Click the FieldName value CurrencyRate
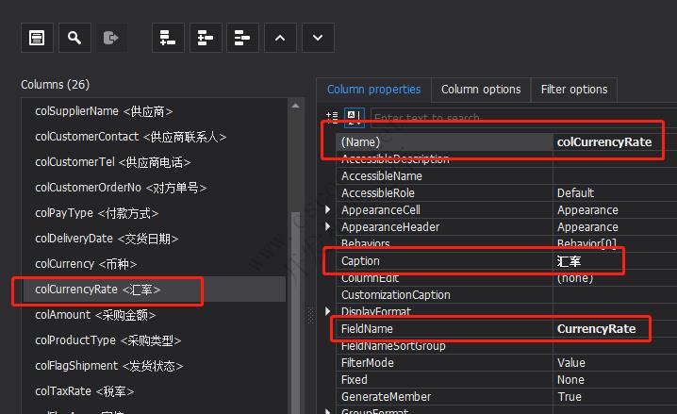This screenshot has width=677, height=414. point(596,329)
